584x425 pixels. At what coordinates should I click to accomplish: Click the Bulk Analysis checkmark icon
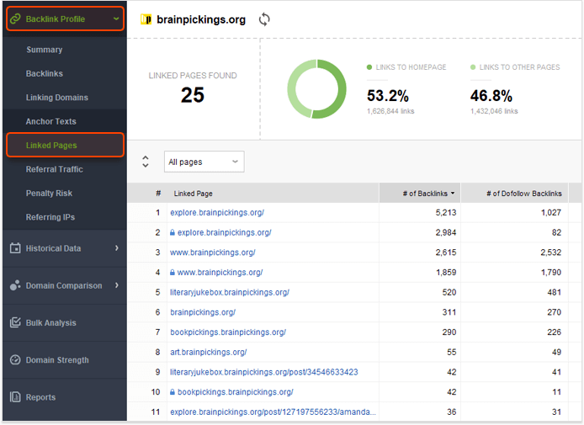[15, 322]
